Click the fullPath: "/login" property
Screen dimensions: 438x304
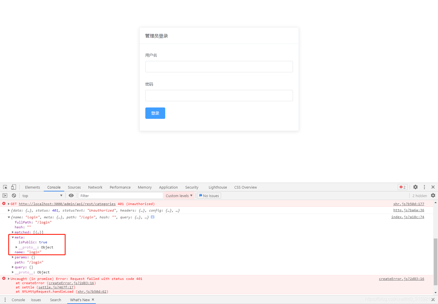coord(33,222)
